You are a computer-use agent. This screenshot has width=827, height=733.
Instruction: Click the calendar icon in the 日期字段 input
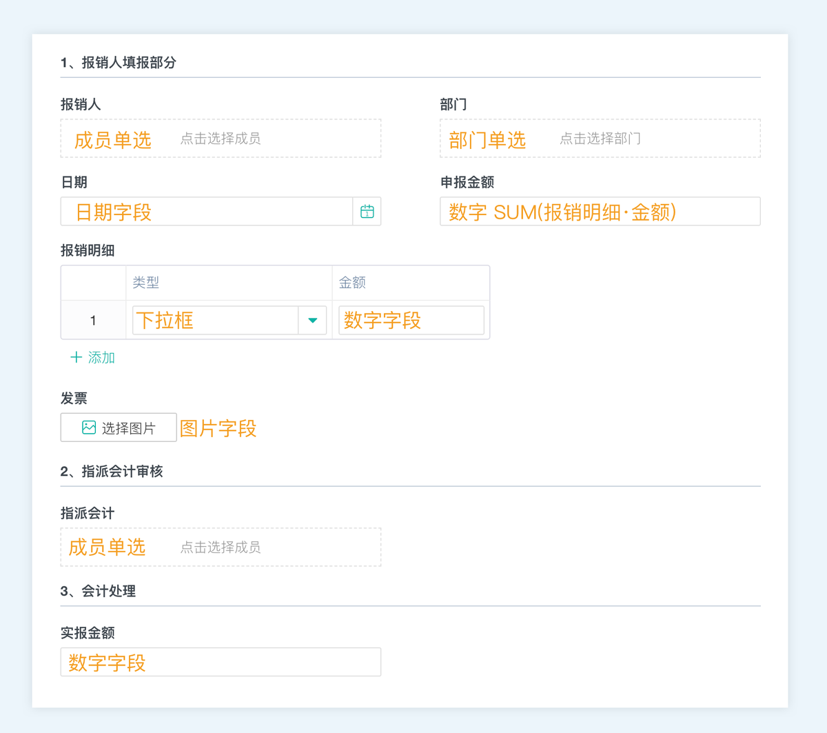coord(367,212)
